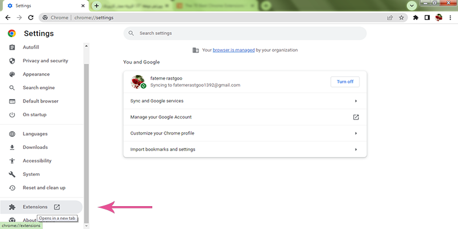Viewport: 458px width, 229px height.
Task: Click the browser is managed link
Action: tap(233, 50)
